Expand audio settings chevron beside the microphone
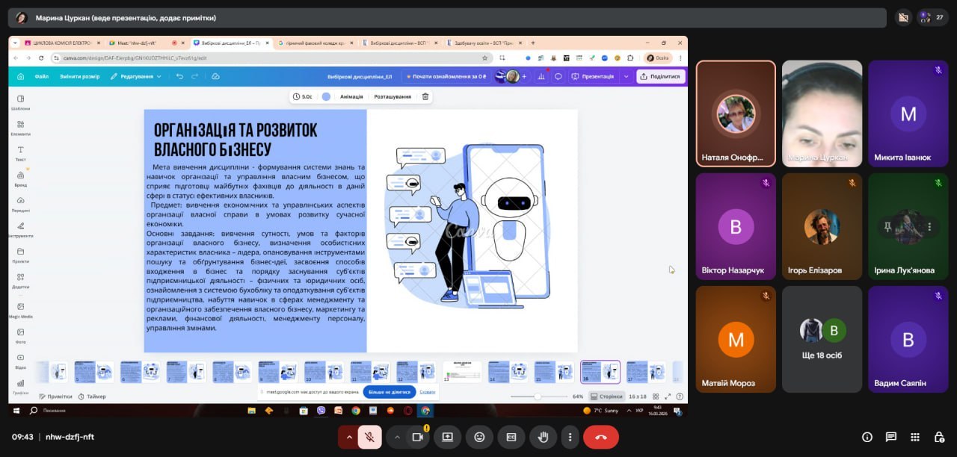 [x=348, y=437]
